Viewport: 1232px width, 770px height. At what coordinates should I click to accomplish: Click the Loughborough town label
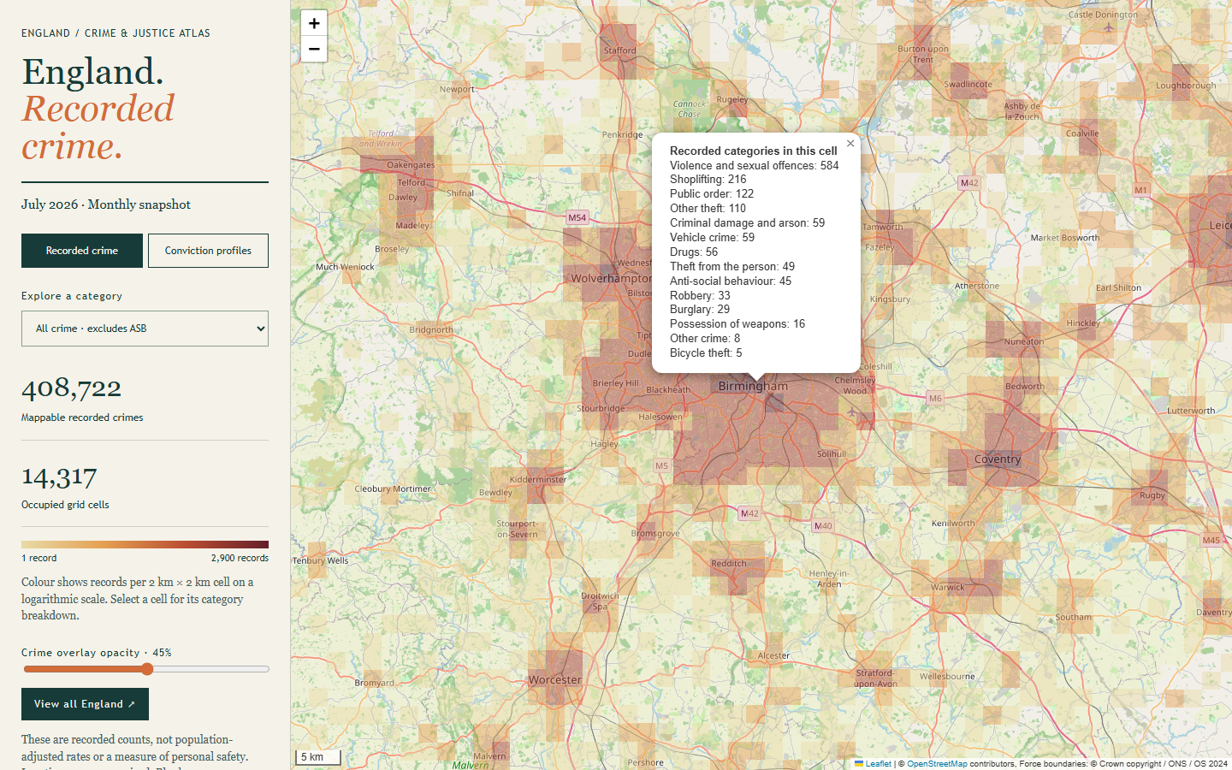(1186, 86)
